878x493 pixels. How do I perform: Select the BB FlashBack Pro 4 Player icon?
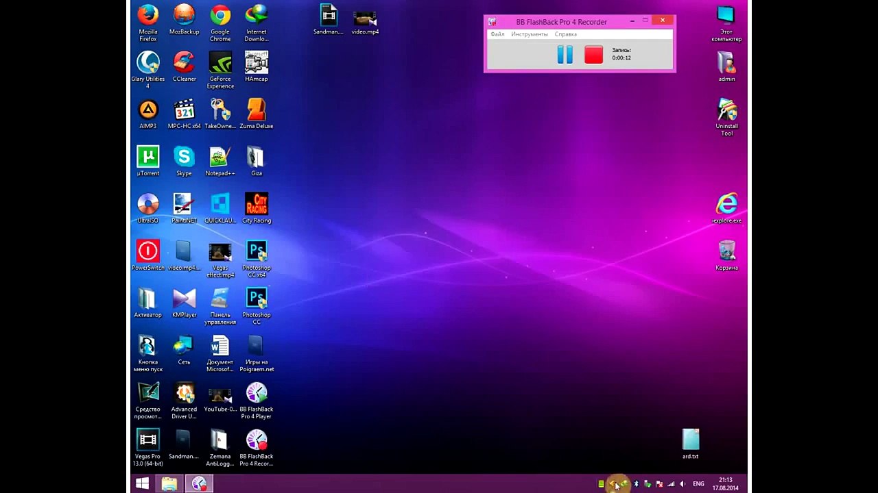(x=257, y=401)
